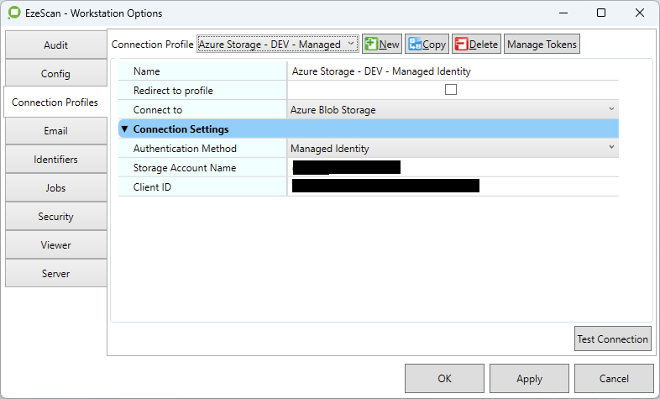Open the Connection Profile dropdown
The height and width of the screenshot is (399, 660).
(277, 45)
